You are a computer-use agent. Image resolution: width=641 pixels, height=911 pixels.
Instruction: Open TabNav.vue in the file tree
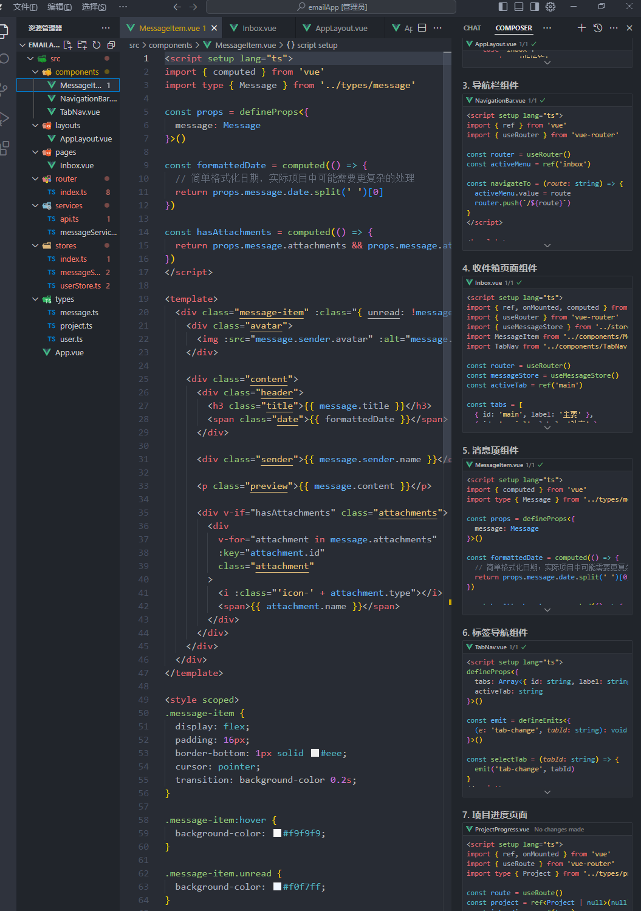pos(68,112)
